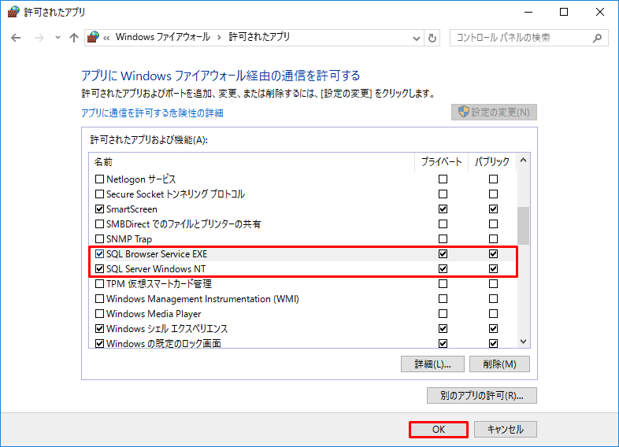619x447 pixels.
Task: Click the プライベート column header
Action: (x=441, y=162)
